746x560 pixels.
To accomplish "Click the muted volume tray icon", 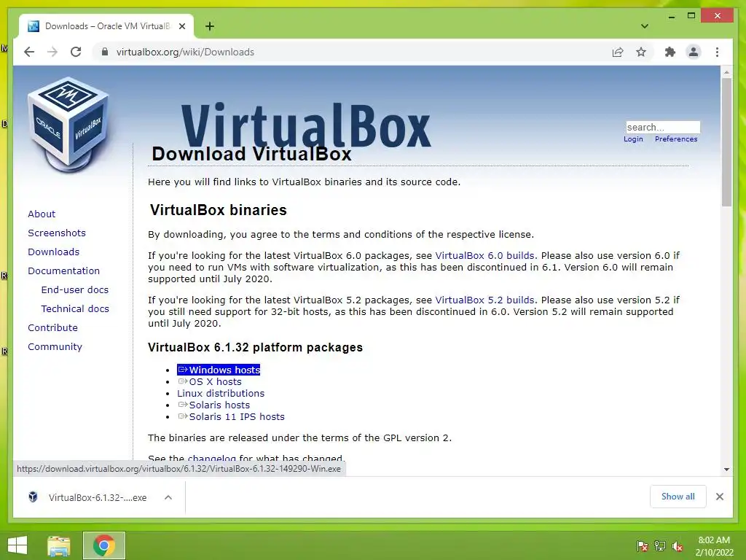I will [x=678, y=546].
